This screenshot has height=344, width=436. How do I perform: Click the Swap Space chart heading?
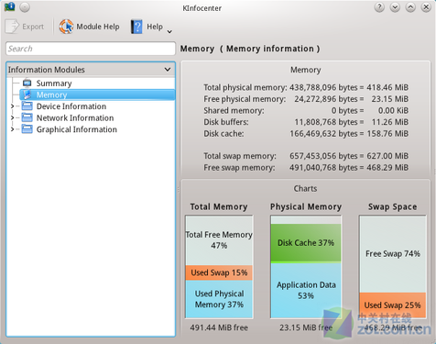392,207
